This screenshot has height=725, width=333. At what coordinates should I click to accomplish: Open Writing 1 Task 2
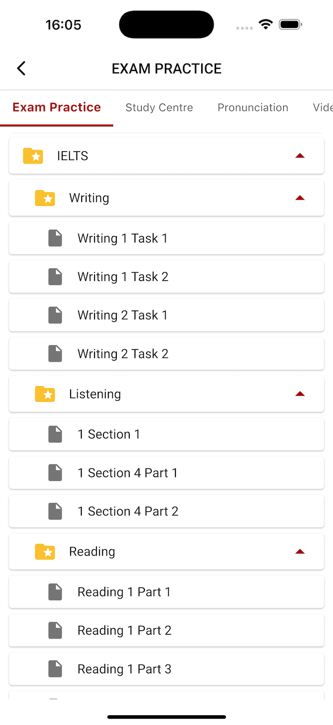[123, 277]
